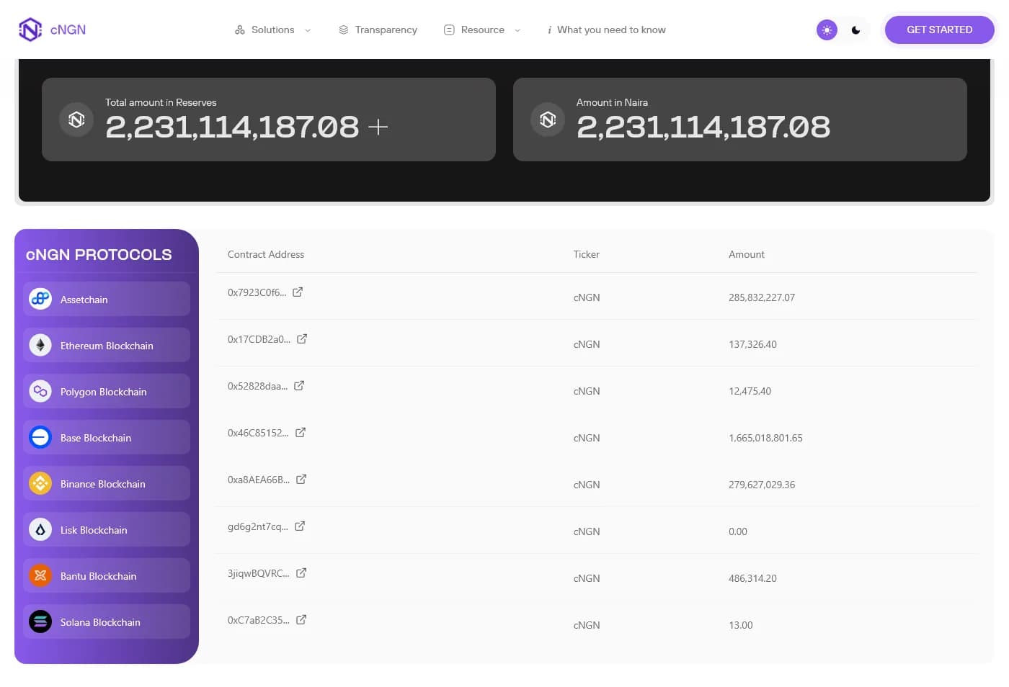
Task: Click contract address 0x7923C0f6...
Action: (257, 292)
